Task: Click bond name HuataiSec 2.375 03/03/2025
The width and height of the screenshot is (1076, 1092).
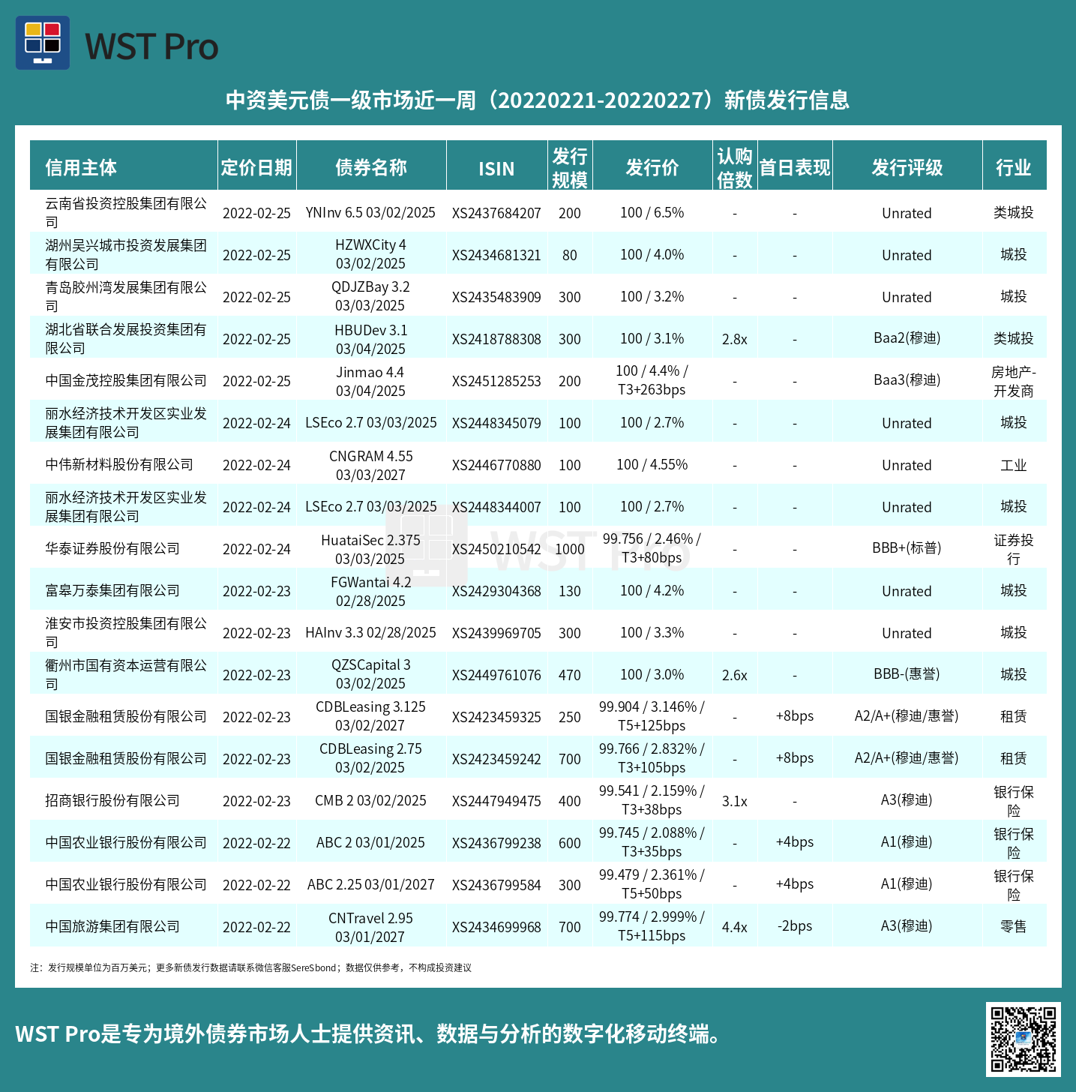Action: coord(370,550)
